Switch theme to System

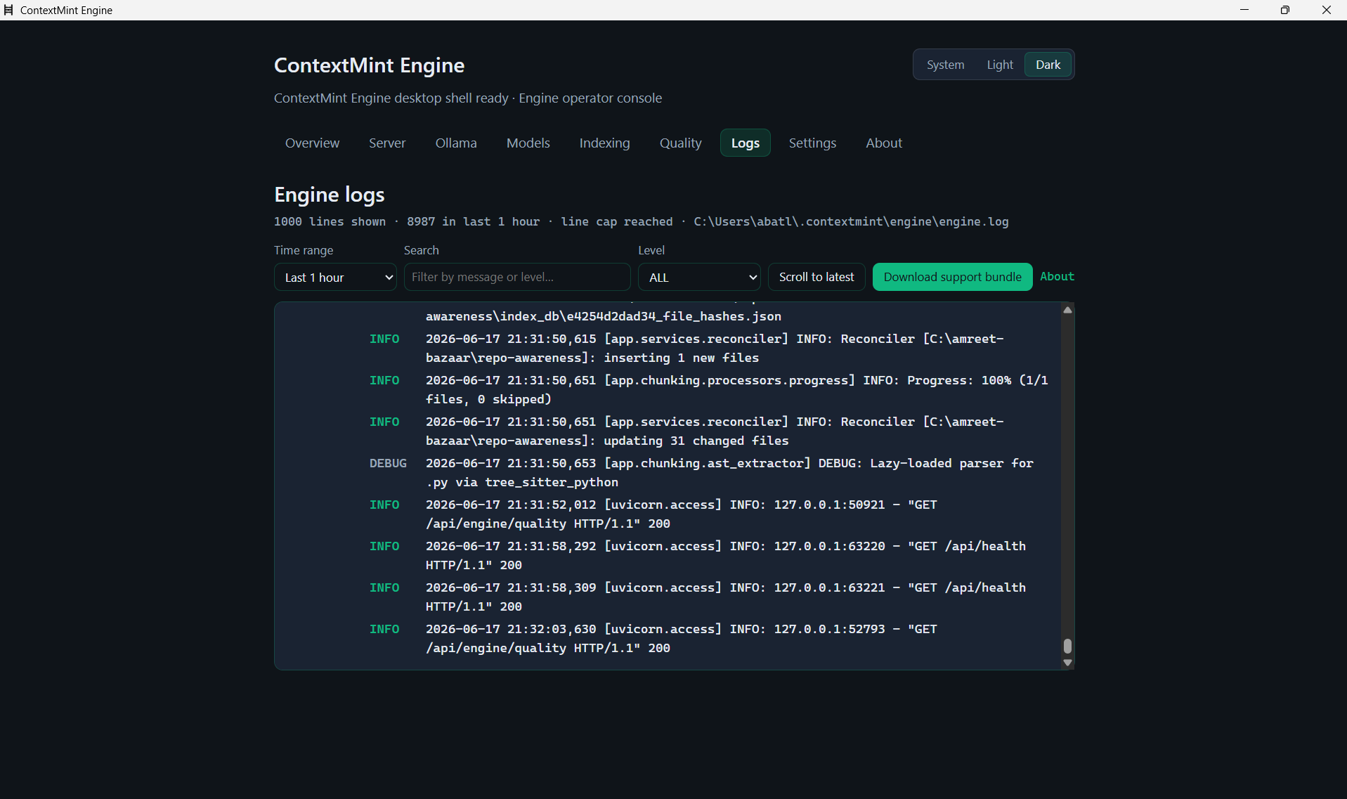(945, 65)
